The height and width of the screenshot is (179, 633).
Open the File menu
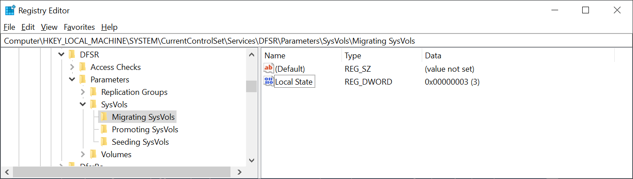click(x=9, y=27)
